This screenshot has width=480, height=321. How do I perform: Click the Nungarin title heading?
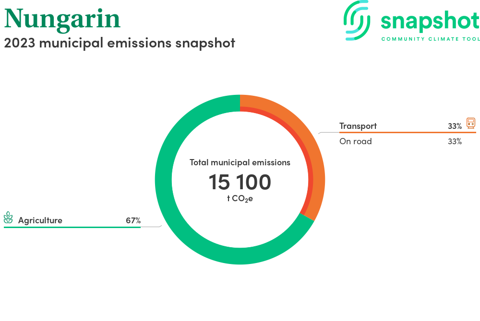coord(62,18)
